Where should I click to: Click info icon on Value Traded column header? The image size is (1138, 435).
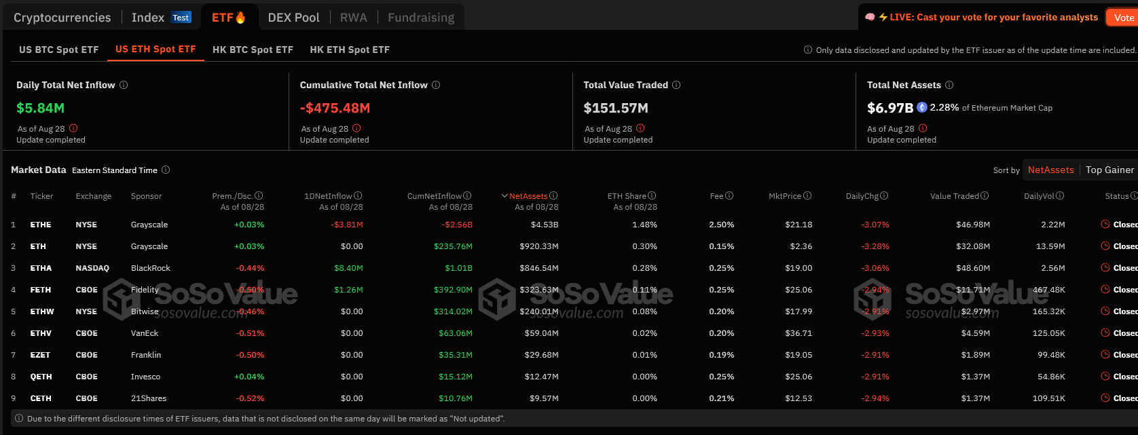point(985,195)
